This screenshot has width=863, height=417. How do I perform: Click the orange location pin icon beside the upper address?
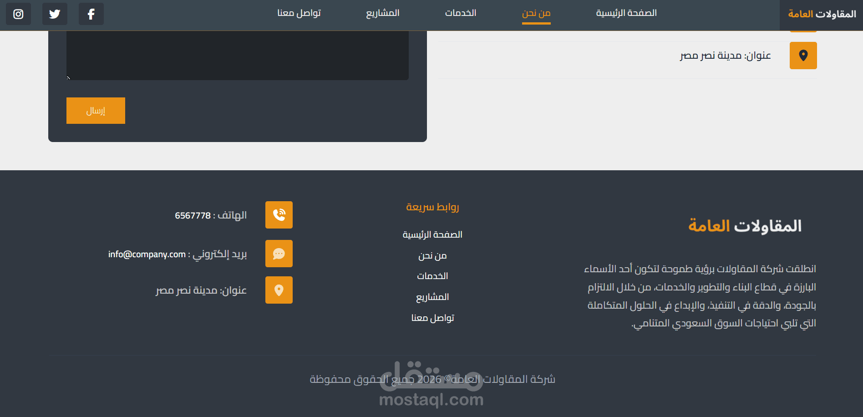coord(803,56)
